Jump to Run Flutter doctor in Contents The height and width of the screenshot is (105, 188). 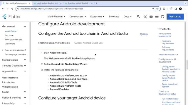tap(170, 99)
